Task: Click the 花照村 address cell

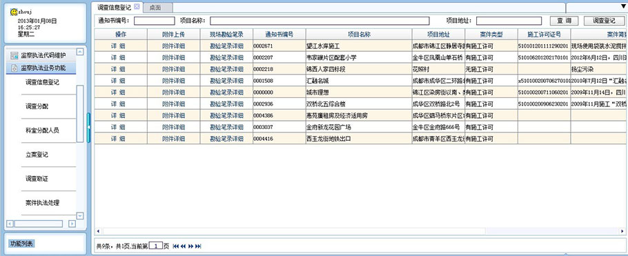Action: 438,69
